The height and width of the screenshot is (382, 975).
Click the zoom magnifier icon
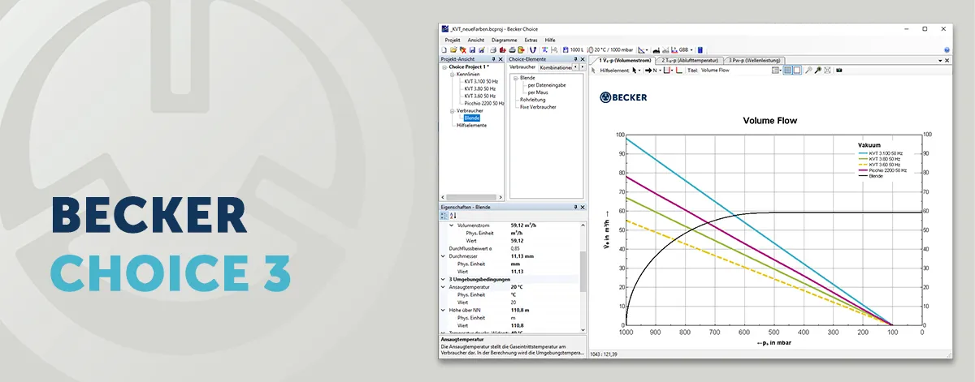(x=808, y=71)
